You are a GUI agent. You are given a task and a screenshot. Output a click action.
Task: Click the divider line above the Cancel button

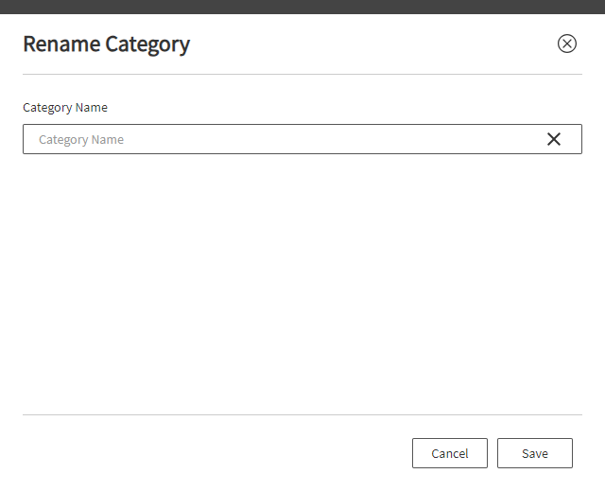[302, 415]
